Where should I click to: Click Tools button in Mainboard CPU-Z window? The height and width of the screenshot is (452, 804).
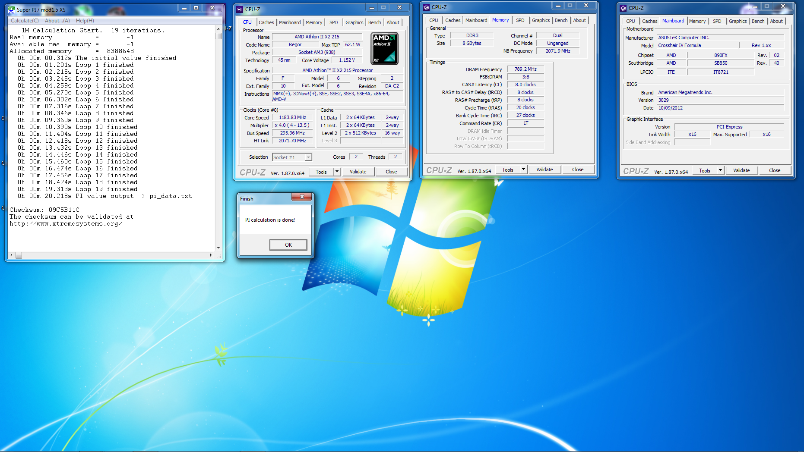(x=705, y=170)
